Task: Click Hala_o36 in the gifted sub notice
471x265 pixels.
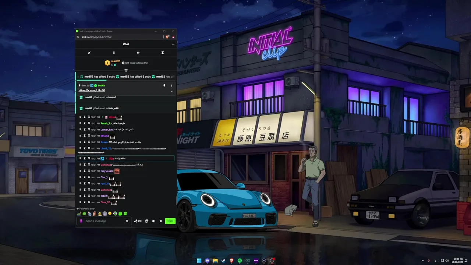Action: [x=113, y=108]
